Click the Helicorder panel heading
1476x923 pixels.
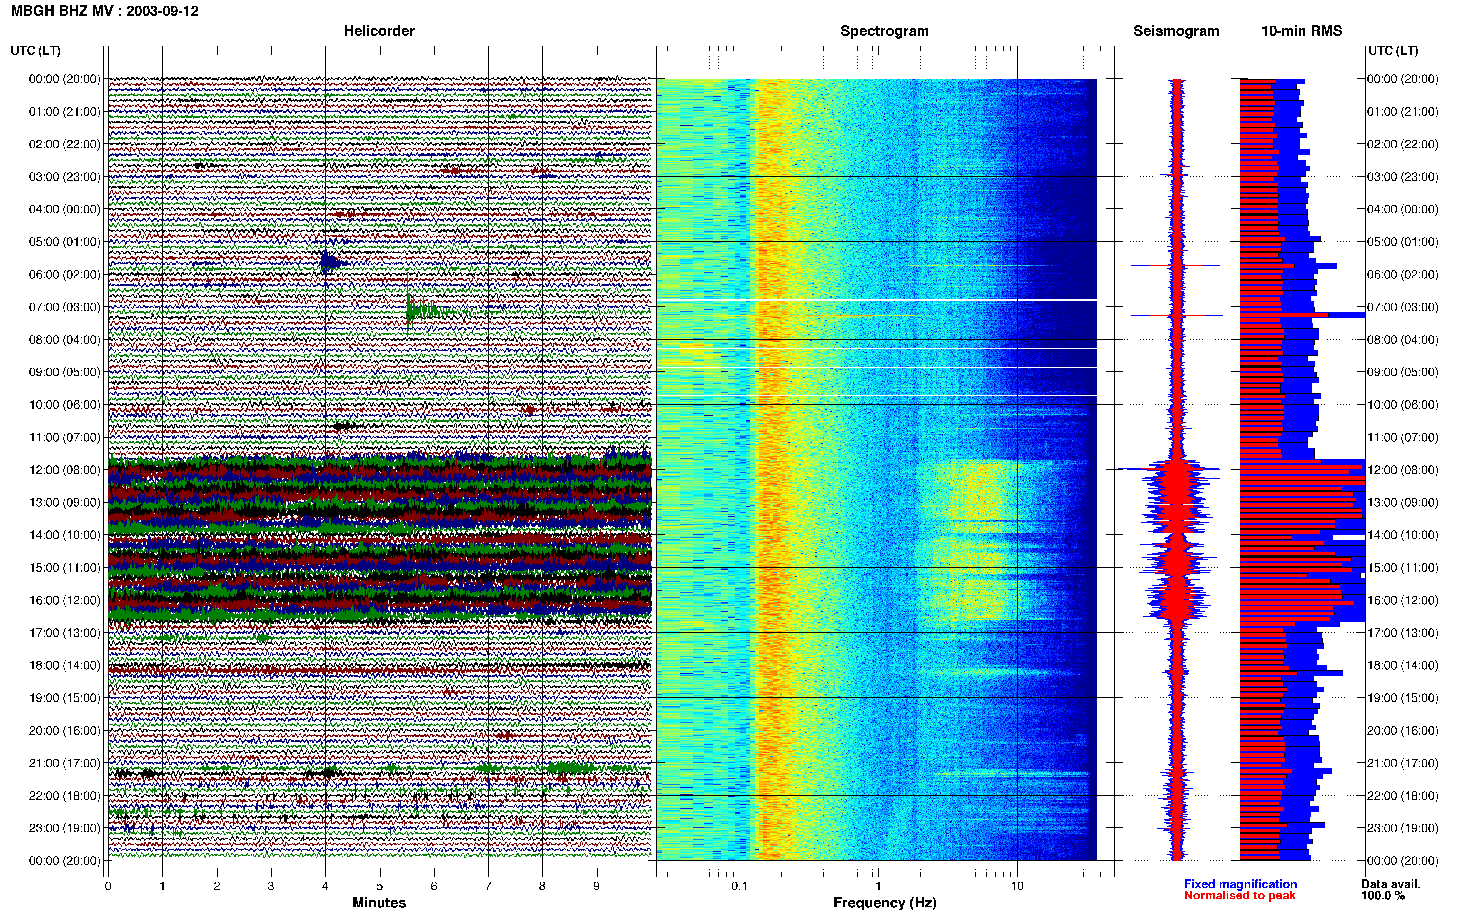[x=379, y=31]
